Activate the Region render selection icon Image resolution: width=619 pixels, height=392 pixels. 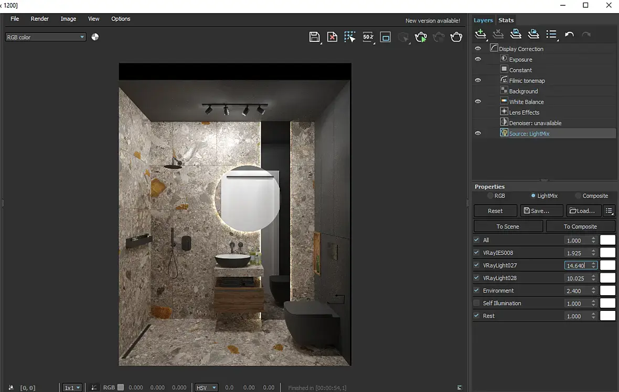[349, 37]
